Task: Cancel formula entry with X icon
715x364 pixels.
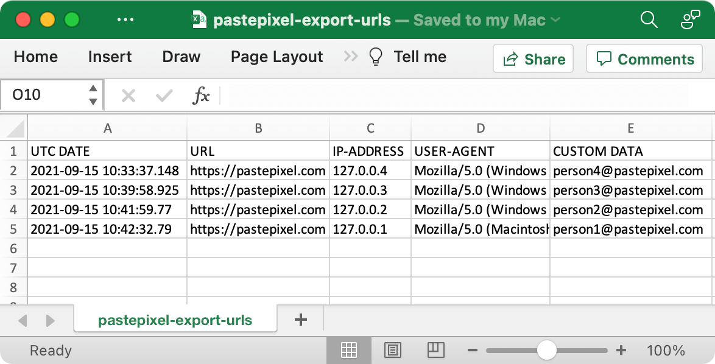Action: 129,96
